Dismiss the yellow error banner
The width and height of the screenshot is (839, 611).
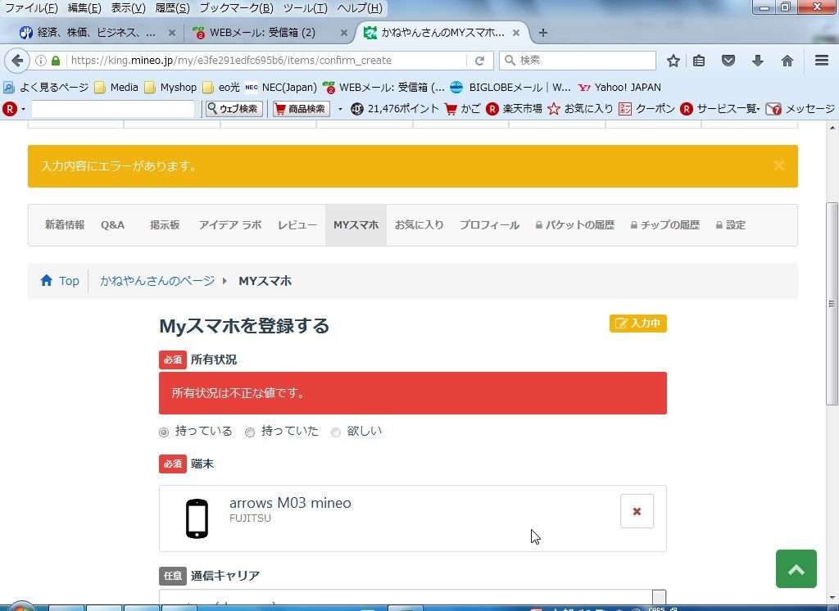click(x=778, y=165)
